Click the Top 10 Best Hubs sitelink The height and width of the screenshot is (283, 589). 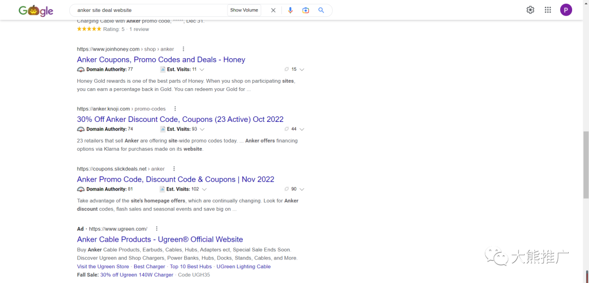pos(190,267)
